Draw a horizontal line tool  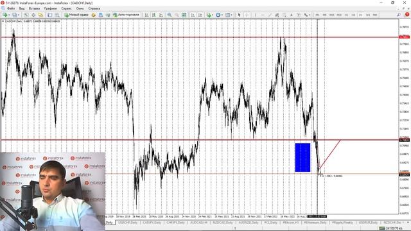click(x=263, y=15)
